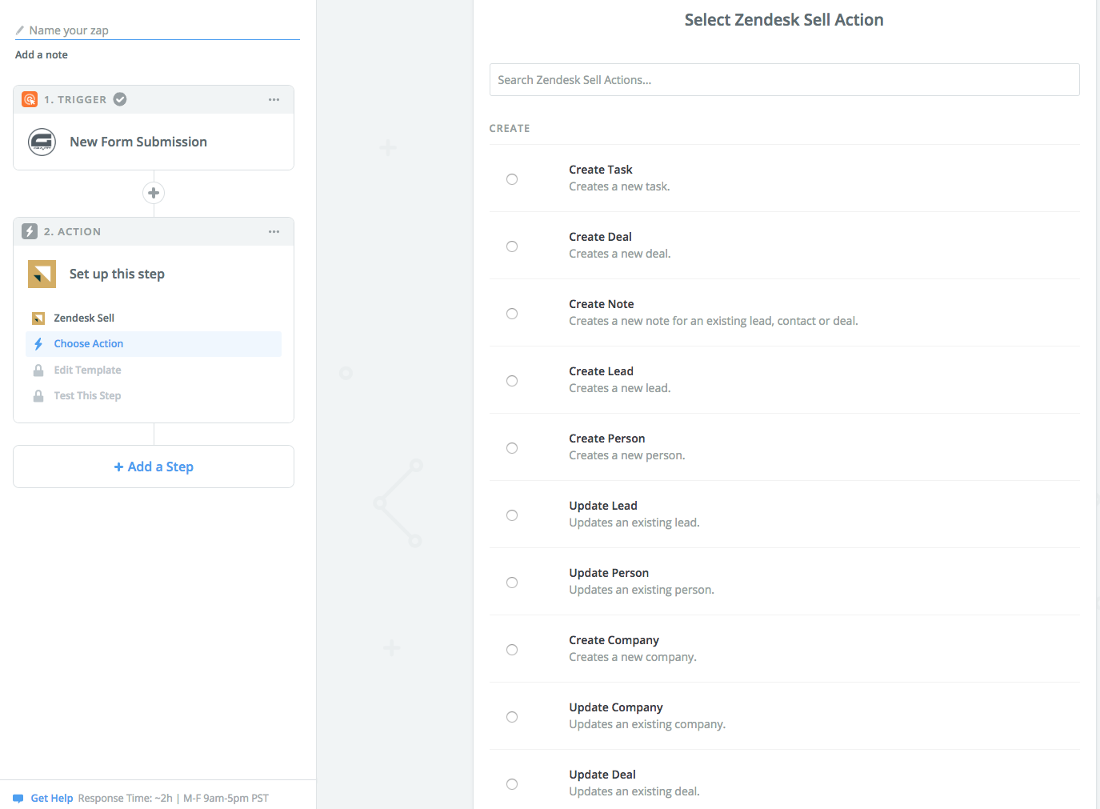1100x809 pixels.
Task: Click the 1. TRIGGER step header
Action: (x=154, y=99)
